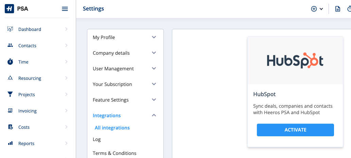Viewport: 351px width, 158px height.
Task: Collapse Integrations section chevron
Action: (x=154, y=115)
